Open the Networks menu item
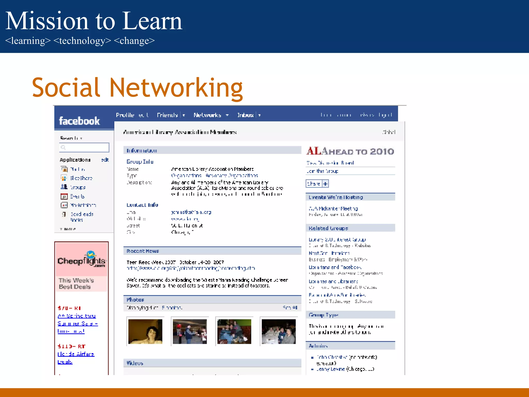 (207, 115)
